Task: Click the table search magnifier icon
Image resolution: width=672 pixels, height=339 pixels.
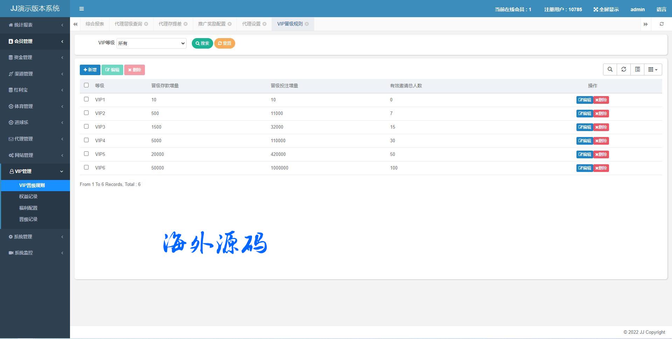Action: click(x=610, y=70)
